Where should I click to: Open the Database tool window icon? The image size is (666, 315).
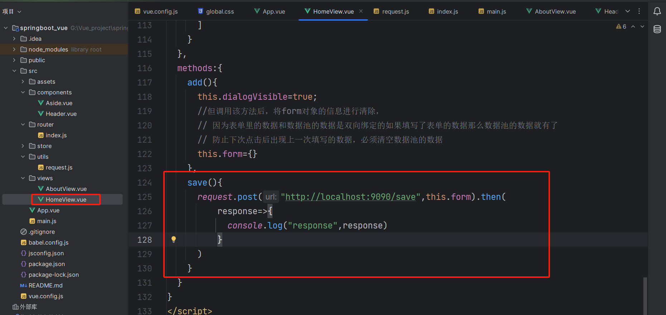pos(657,29)
